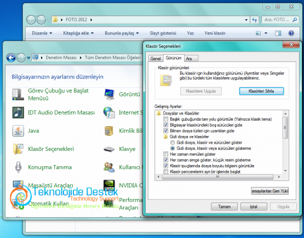Viewport: 304px width, 238px height.
Task: Open the Kitaplığa ekle dropdown
Action: (x=78, y=33)
